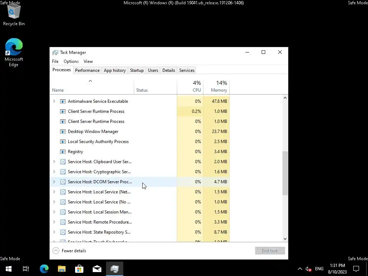Click the Registry process icon

[63, 152]
